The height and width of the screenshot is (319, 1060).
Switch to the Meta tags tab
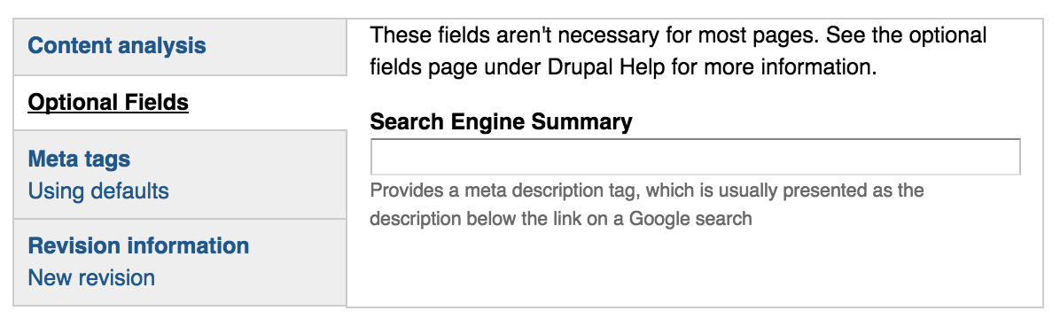[180, 175]
